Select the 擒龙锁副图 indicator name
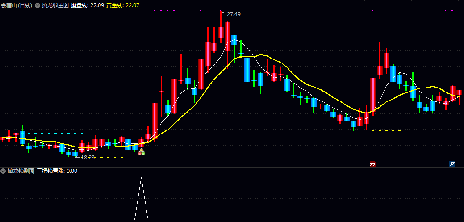The width and height of the screenshot is (464, 222). tap(21, 171)
